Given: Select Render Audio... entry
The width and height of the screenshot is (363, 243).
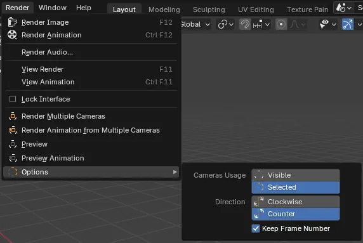Looking at the screenshot, I should pos(91,52).
